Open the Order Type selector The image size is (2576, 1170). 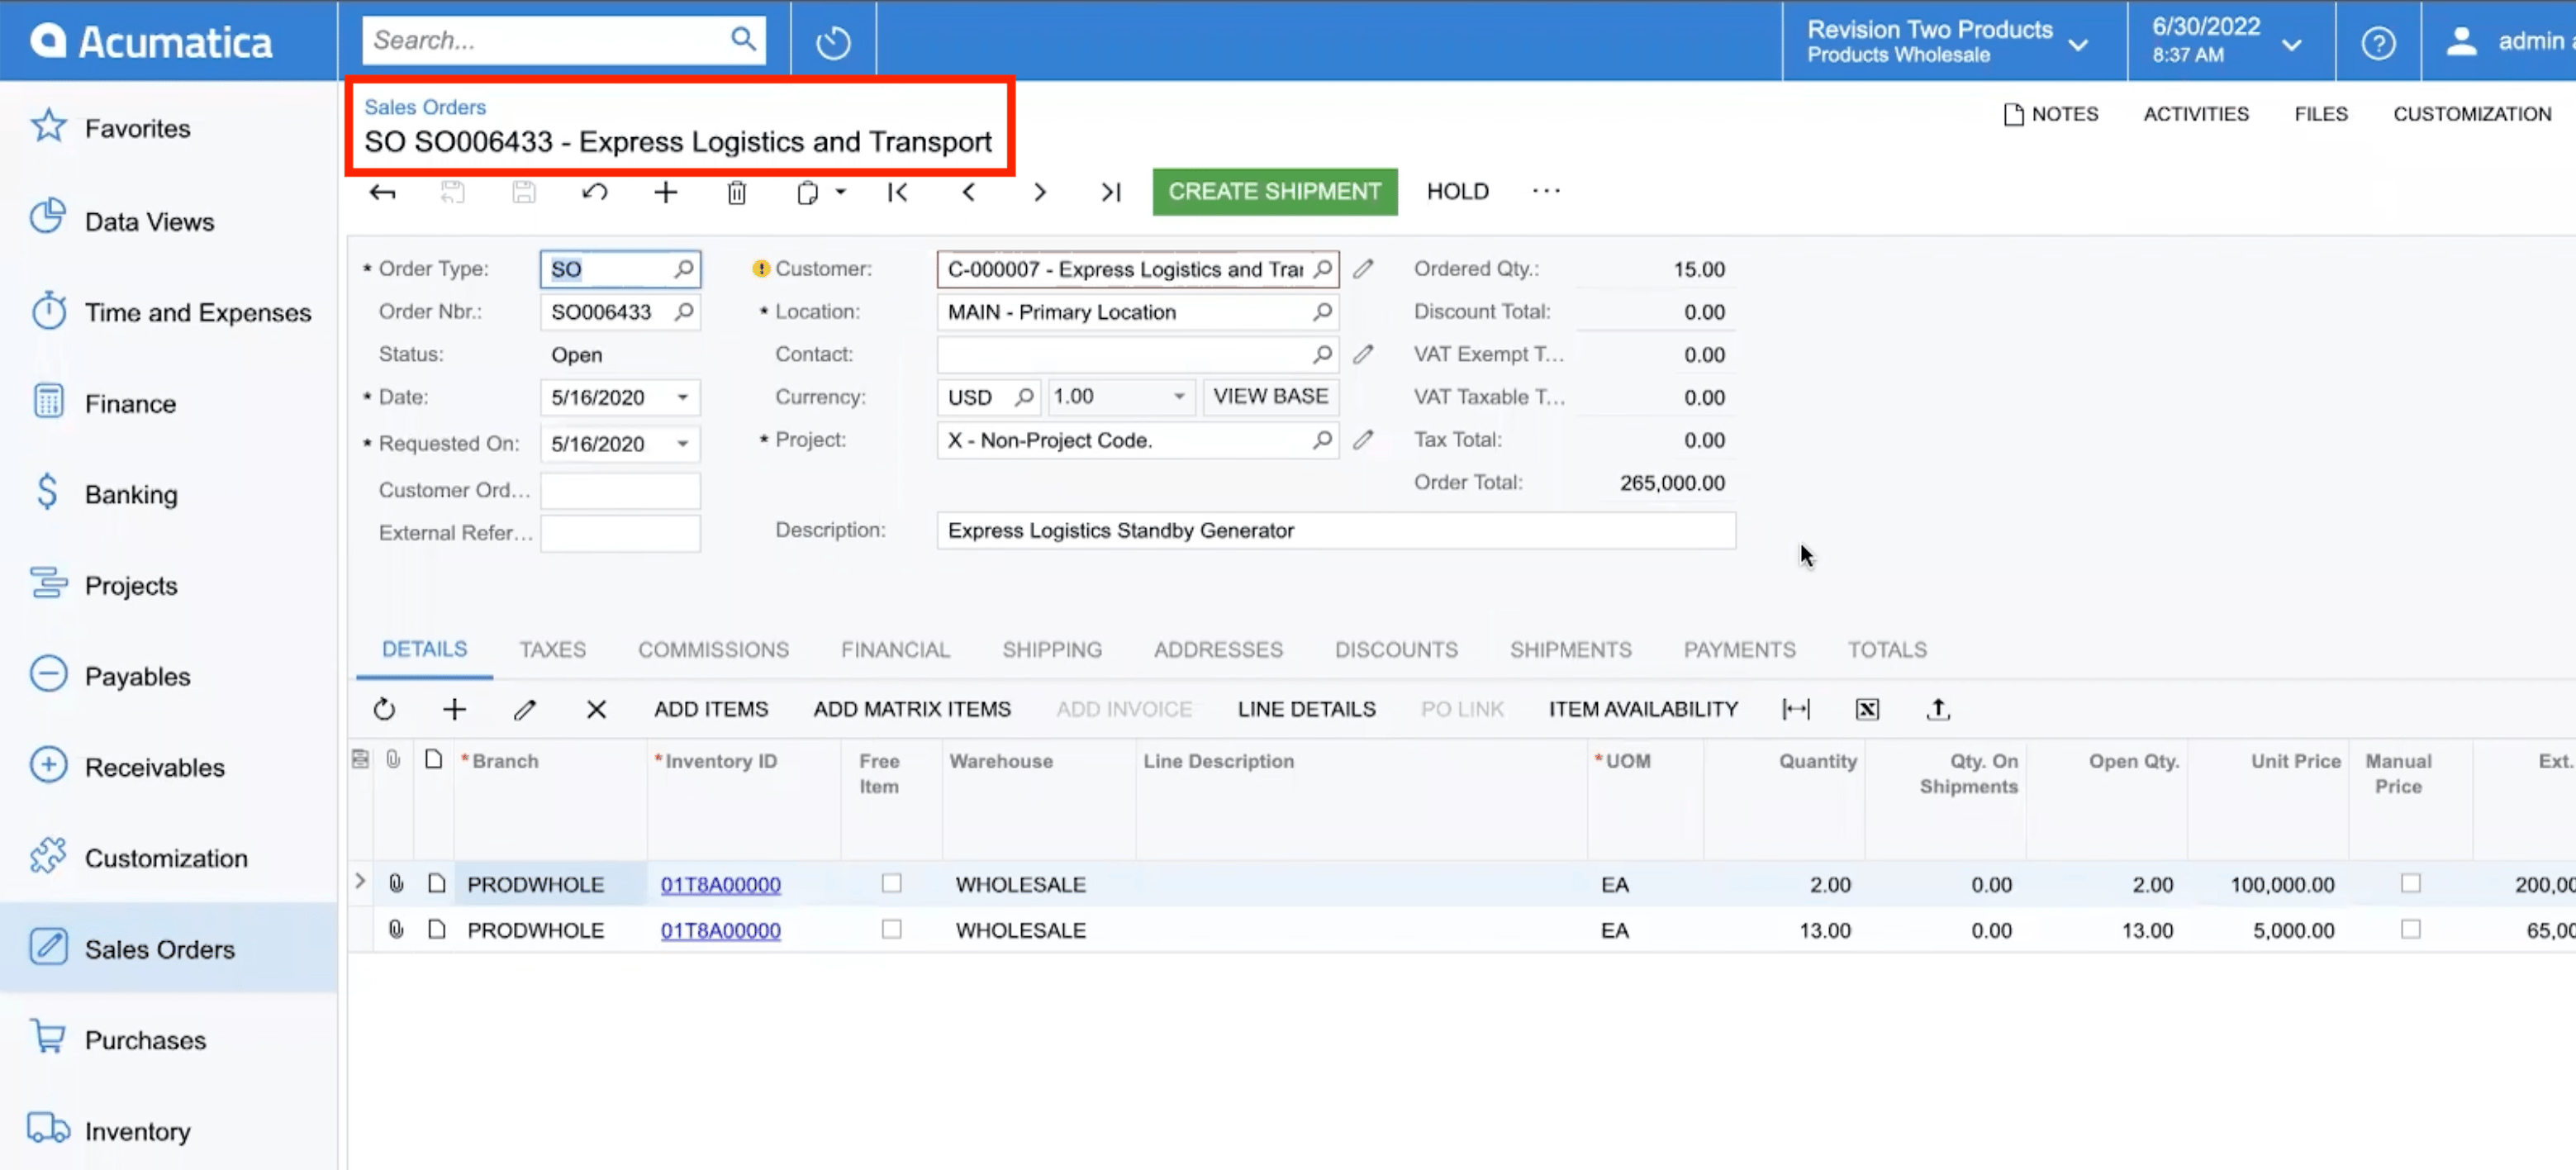[684, 269]
